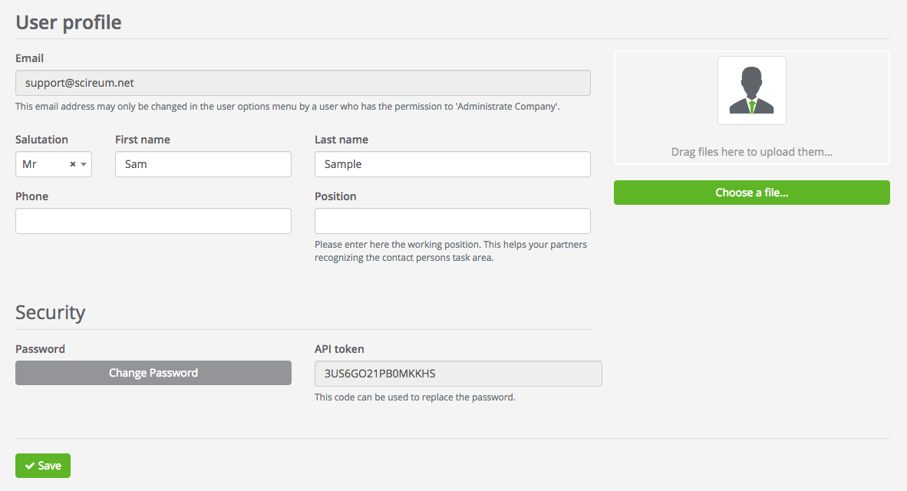Select the 'Mr' value in the Salutation box
Image resolution: width=907 pixels, height=491 pixels.
[x=30, y=164]
